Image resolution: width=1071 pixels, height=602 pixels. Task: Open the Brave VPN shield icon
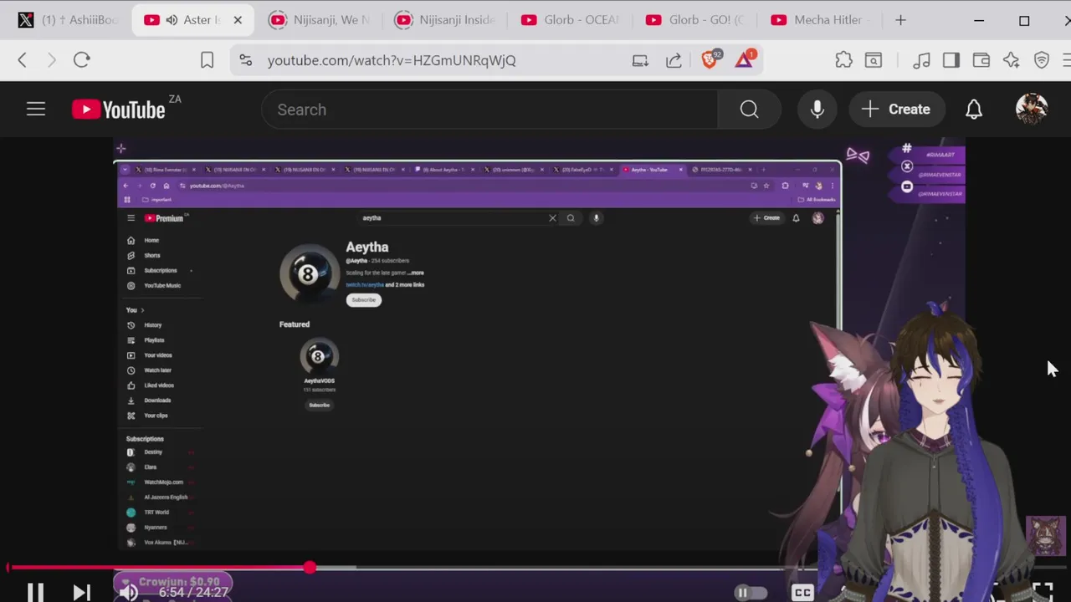(1042, 60)
